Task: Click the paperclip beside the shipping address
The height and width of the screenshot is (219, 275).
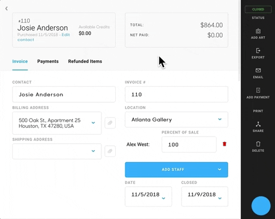Action: coord(110,151)
